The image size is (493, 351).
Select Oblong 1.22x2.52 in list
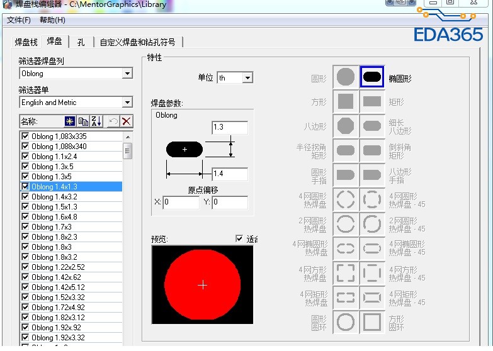click(71, 267)
